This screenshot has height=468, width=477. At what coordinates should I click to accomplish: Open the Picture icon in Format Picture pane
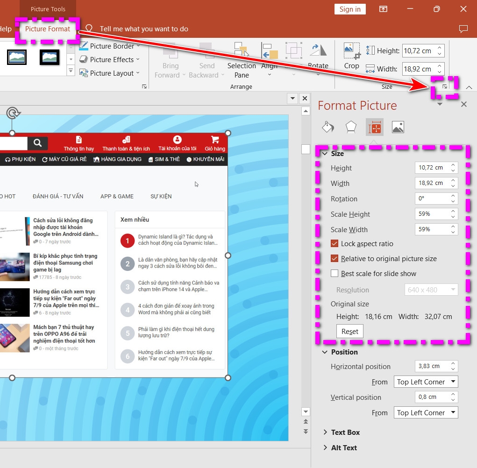[x=398, y=127]
